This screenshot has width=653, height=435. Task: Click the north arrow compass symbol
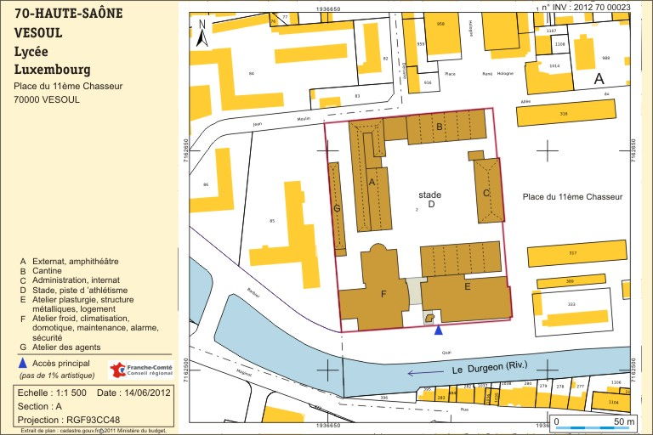202,31
